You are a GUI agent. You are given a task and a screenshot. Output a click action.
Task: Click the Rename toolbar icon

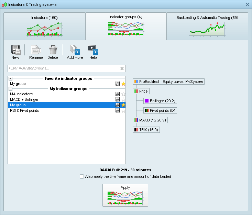(36, 50)
